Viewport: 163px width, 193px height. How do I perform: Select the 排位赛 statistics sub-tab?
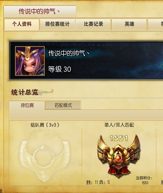(27, 105)
